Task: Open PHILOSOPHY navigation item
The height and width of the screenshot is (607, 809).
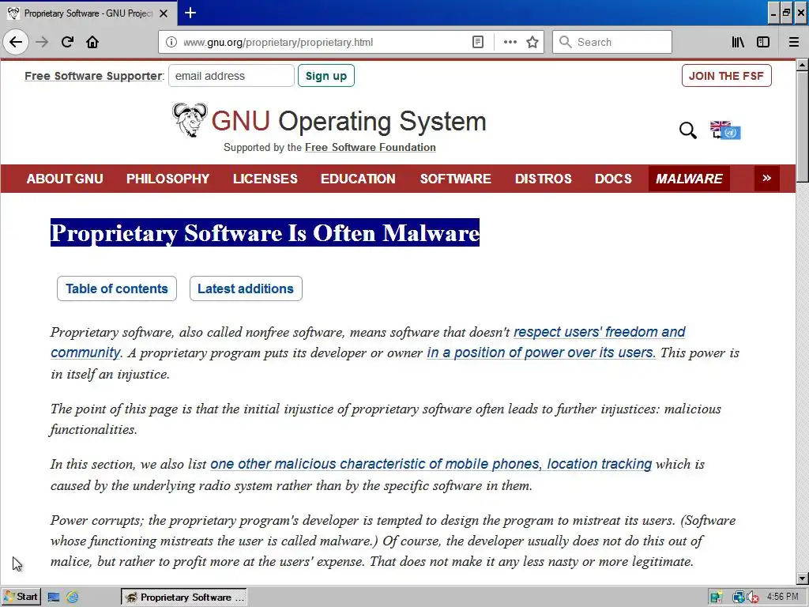Action: (x=167, y=179)
